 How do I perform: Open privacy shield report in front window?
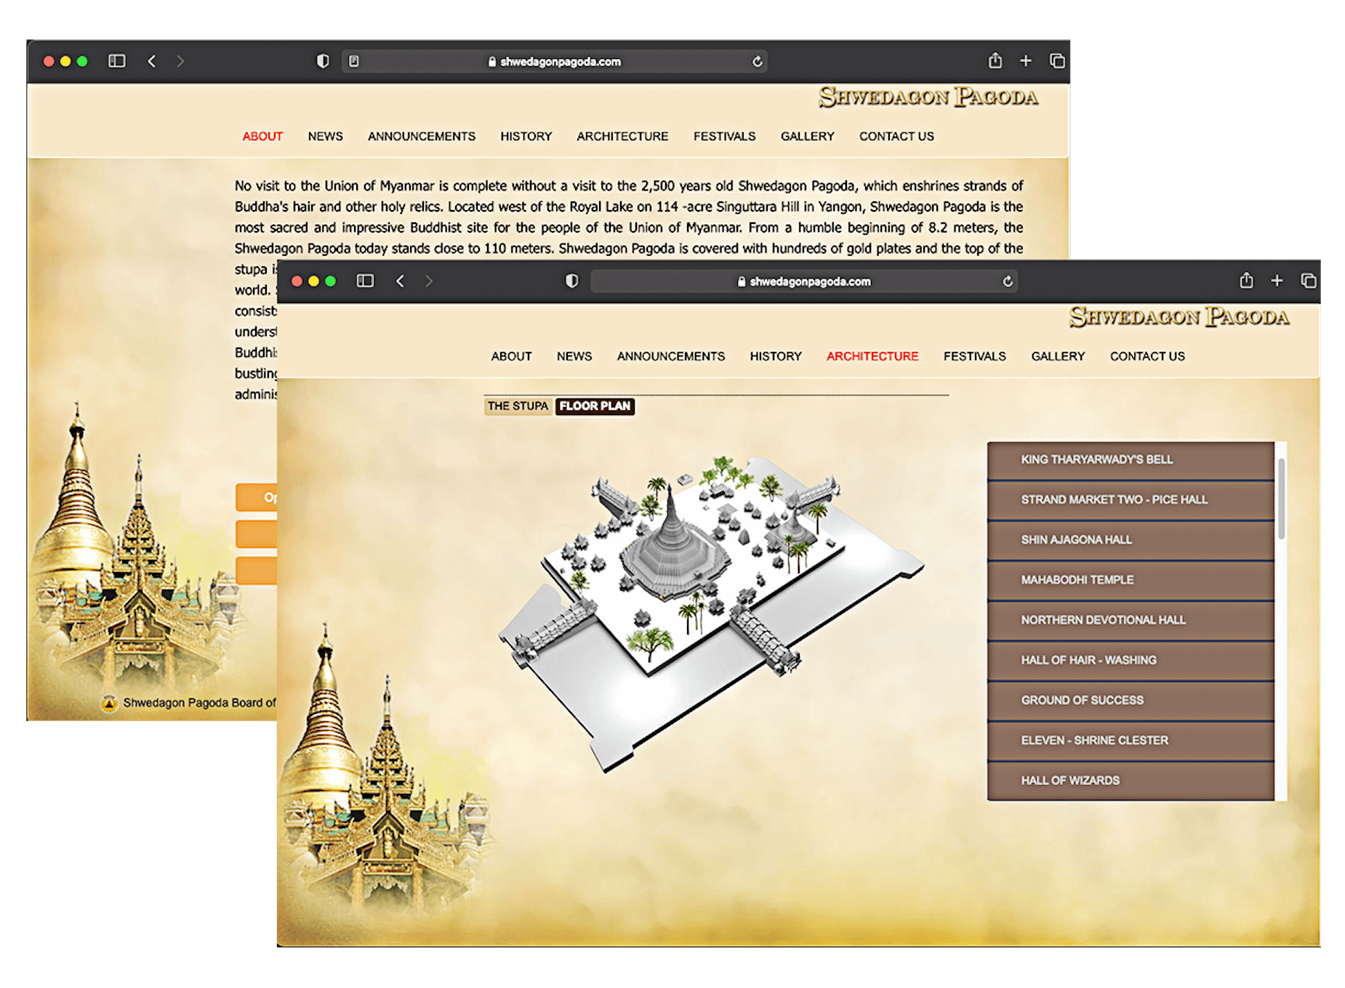[x=572, y=281]
